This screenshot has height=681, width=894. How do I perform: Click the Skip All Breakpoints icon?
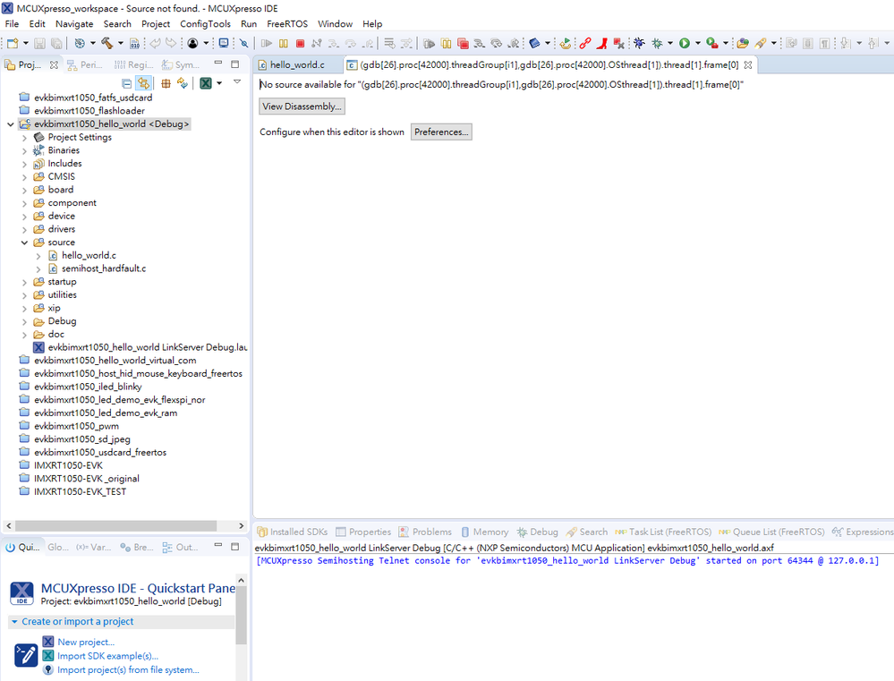(x=244, y=43)
